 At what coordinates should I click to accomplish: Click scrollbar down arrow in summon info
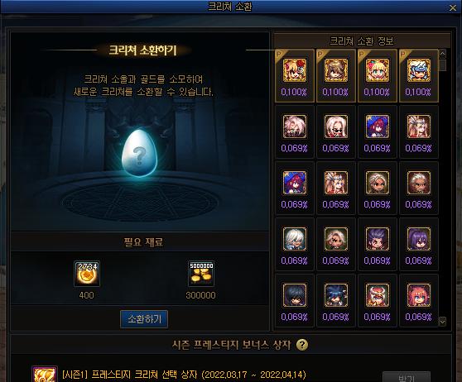click(x=443, y=322)
